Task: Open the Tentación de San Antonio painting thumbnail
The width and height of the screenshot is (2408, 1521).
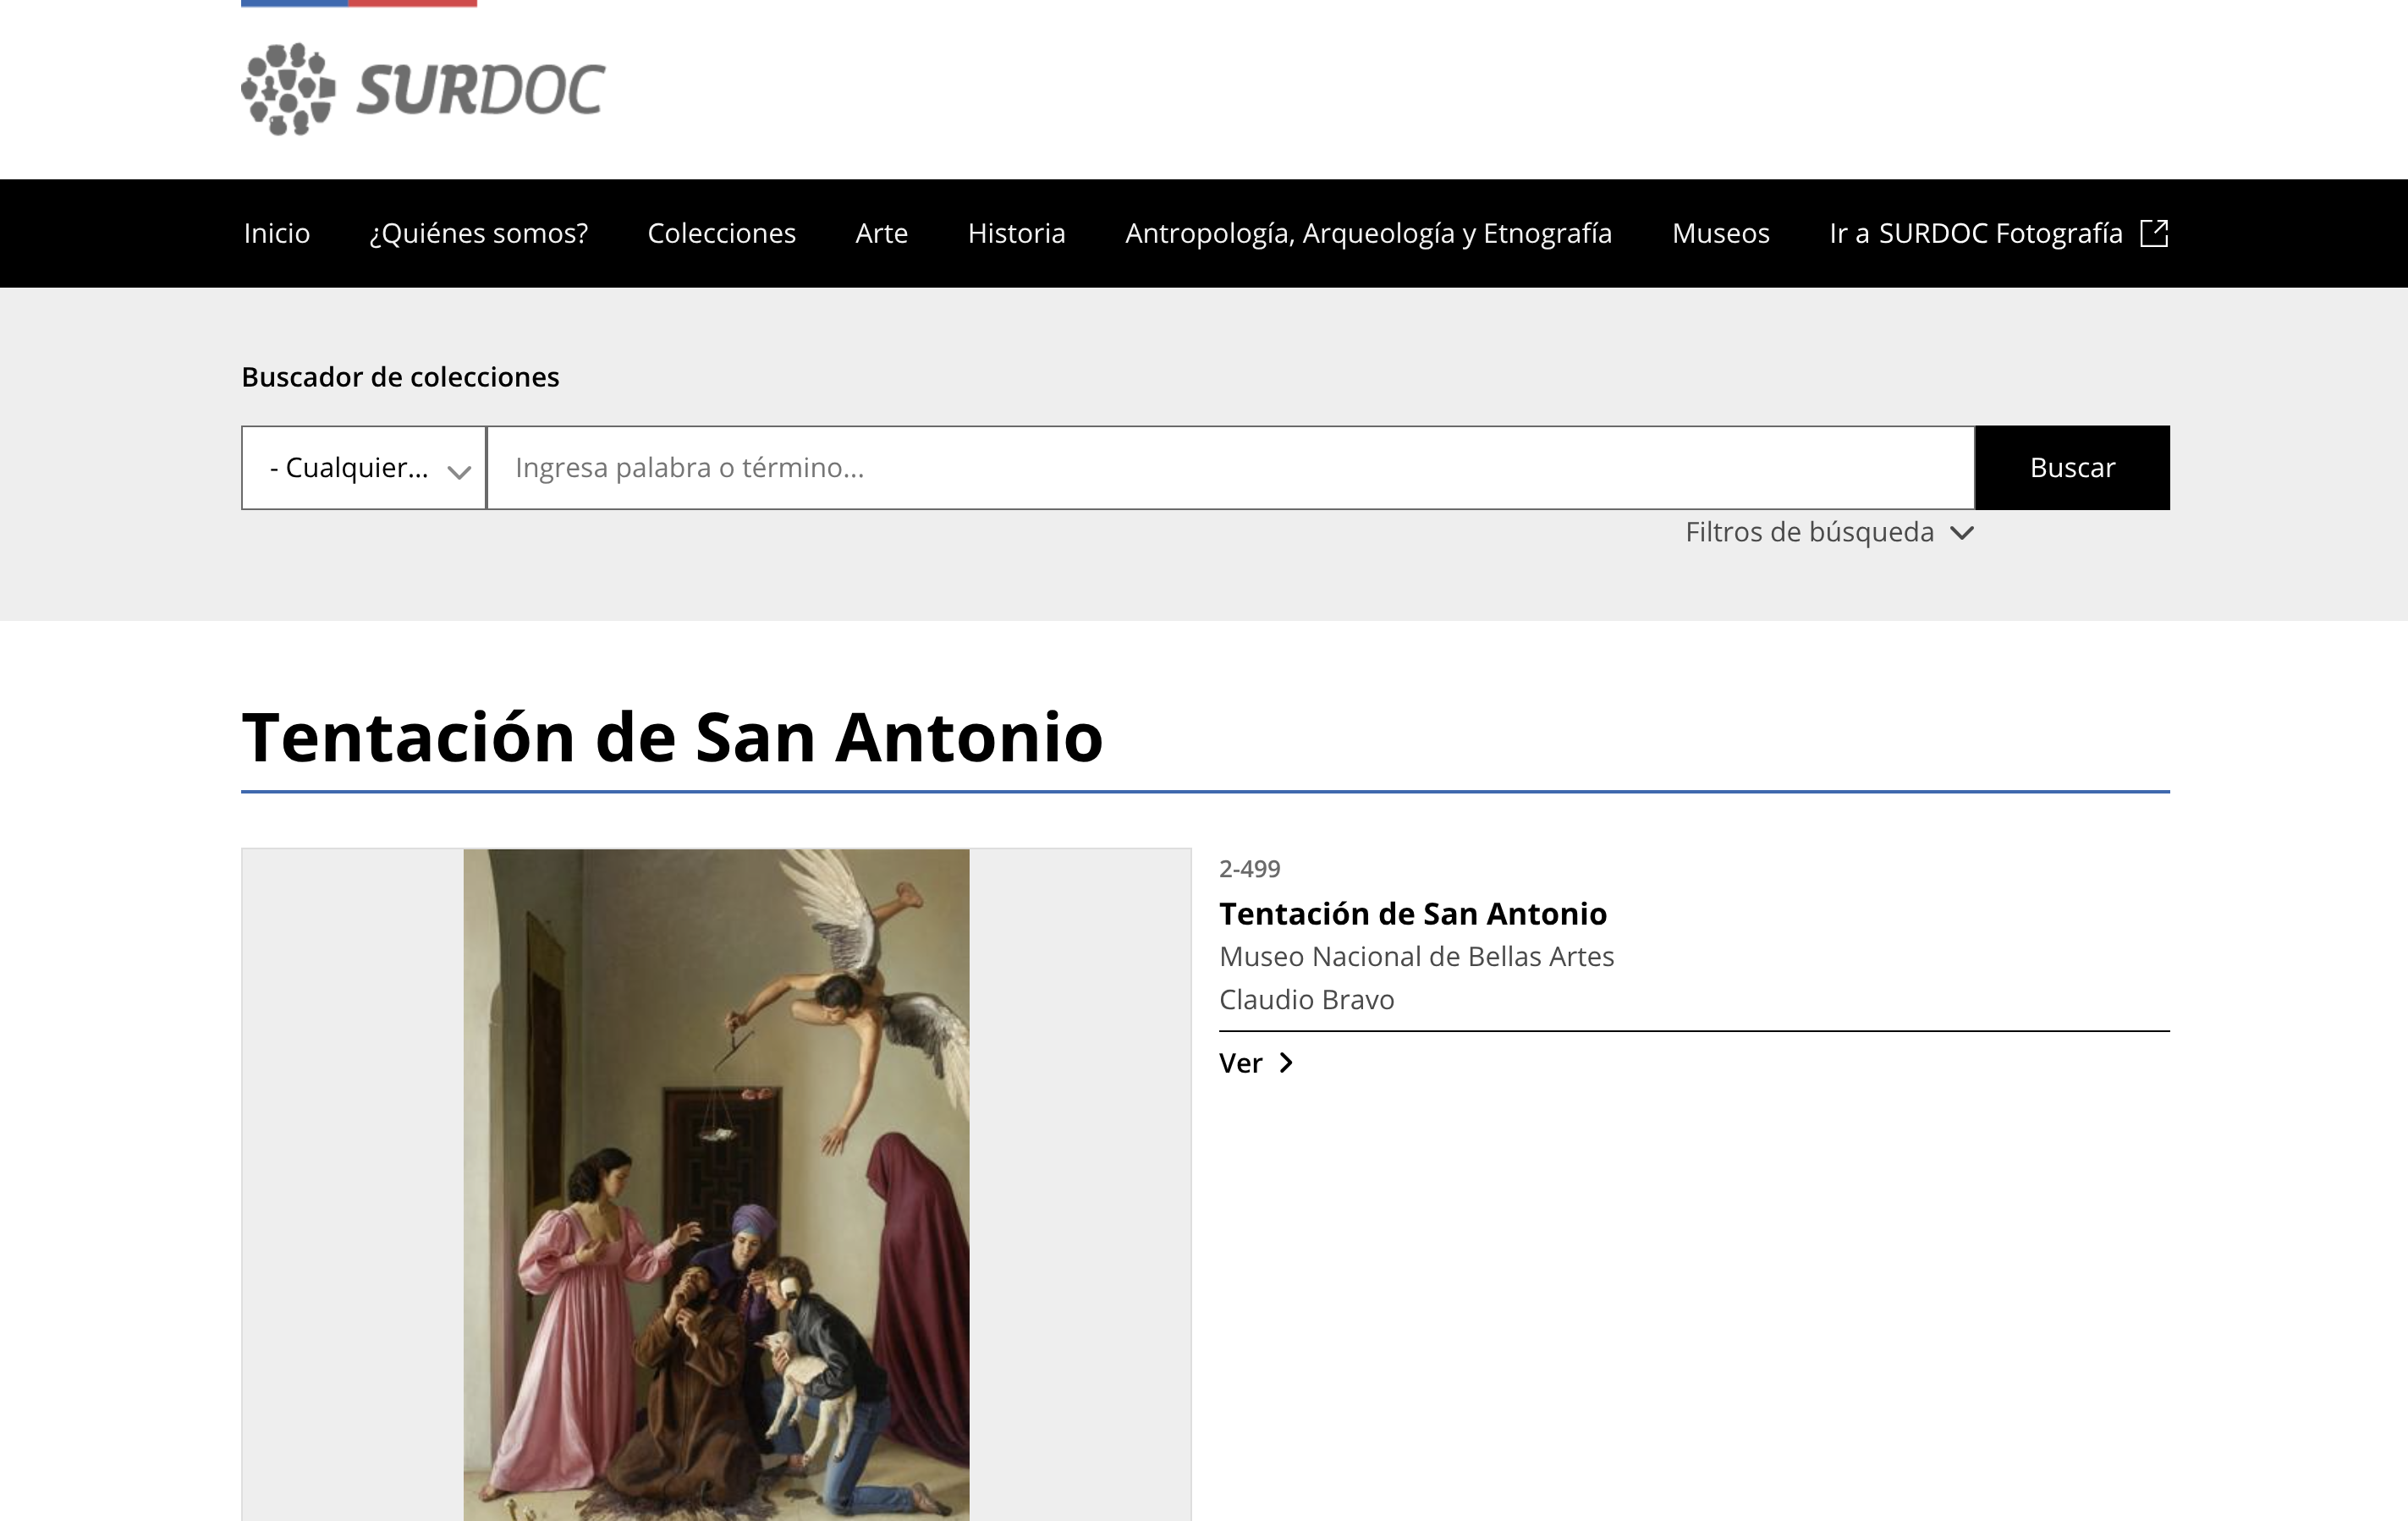Action: coord(716,1184)
